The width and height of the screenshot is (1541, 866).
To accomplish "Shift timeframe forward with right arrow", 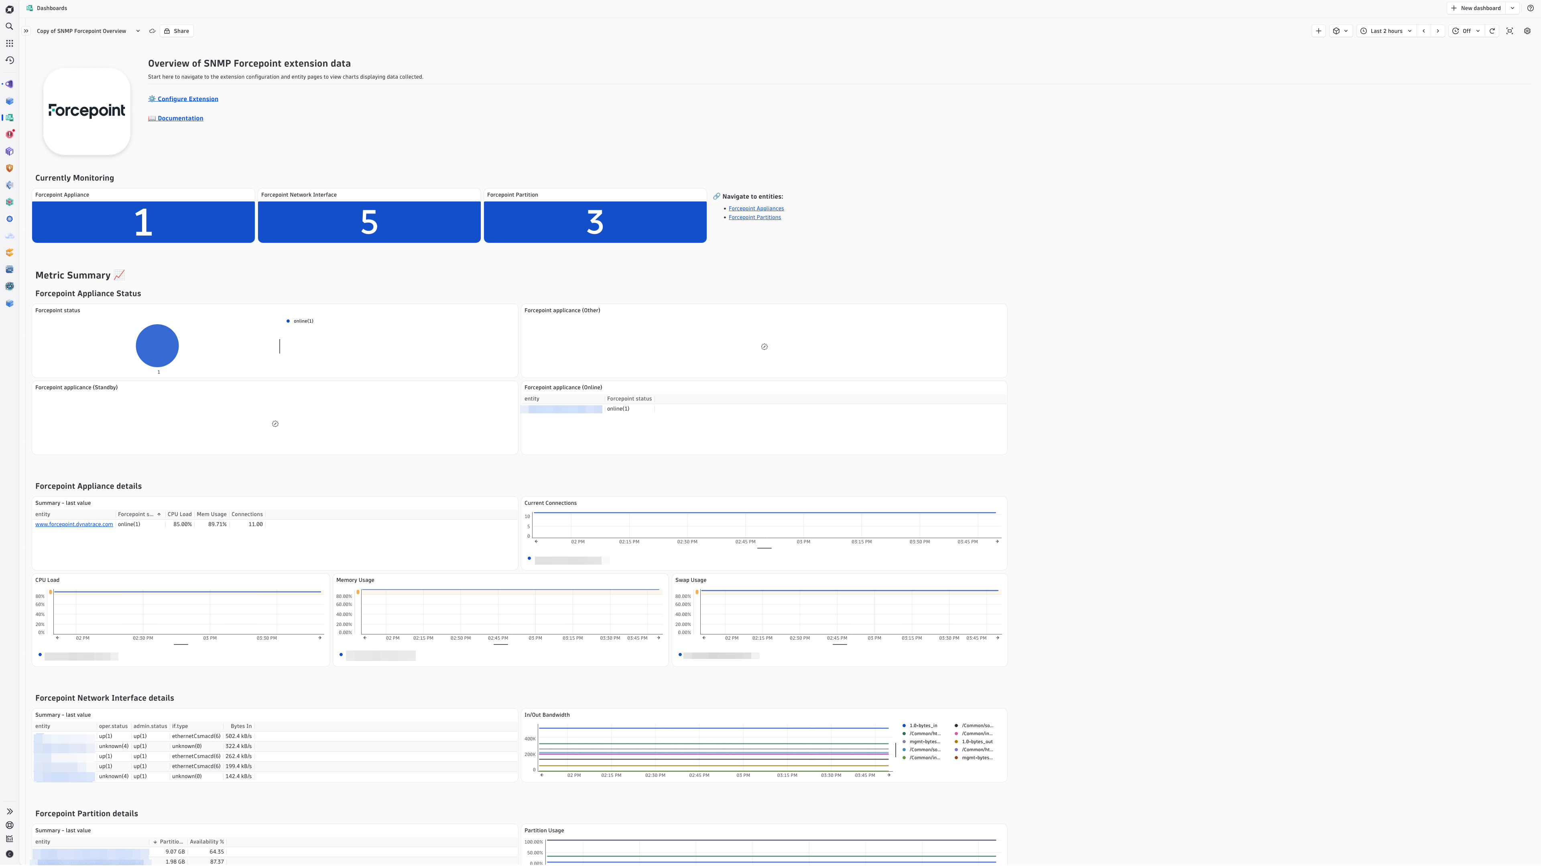I will click(1438, 31).
